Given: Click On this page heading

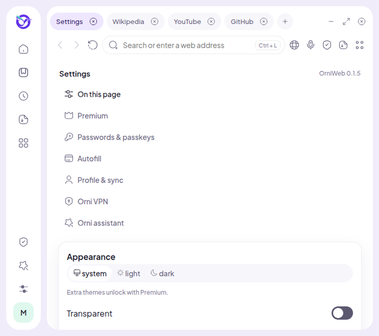Looking at the screenshot, I should pos(99,94).
